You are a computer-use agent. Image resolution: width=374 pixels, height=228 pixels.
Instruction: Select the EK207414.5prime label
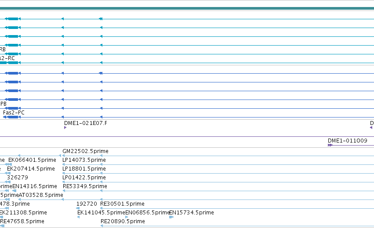pos(31,169)
